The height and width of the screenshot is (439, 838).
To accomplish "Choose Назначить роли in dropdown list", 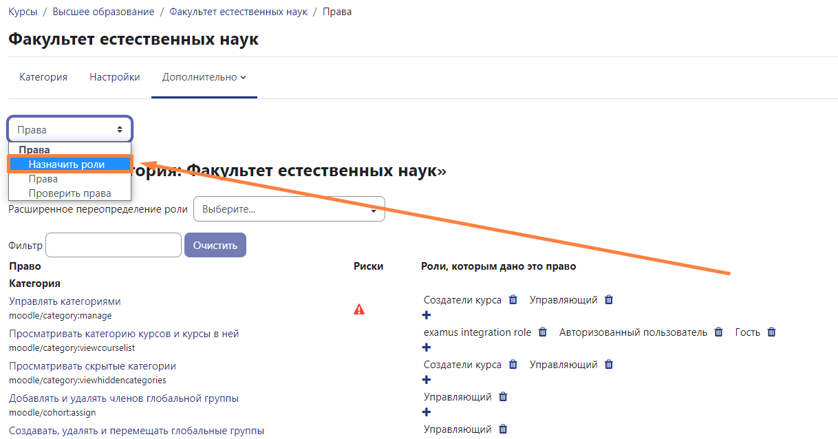I will point(67,164).
